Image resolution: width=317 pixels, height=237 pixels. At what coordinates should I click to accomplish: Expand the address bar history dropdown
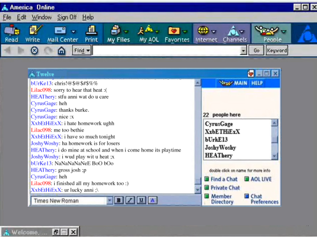[x=244, y=50]
